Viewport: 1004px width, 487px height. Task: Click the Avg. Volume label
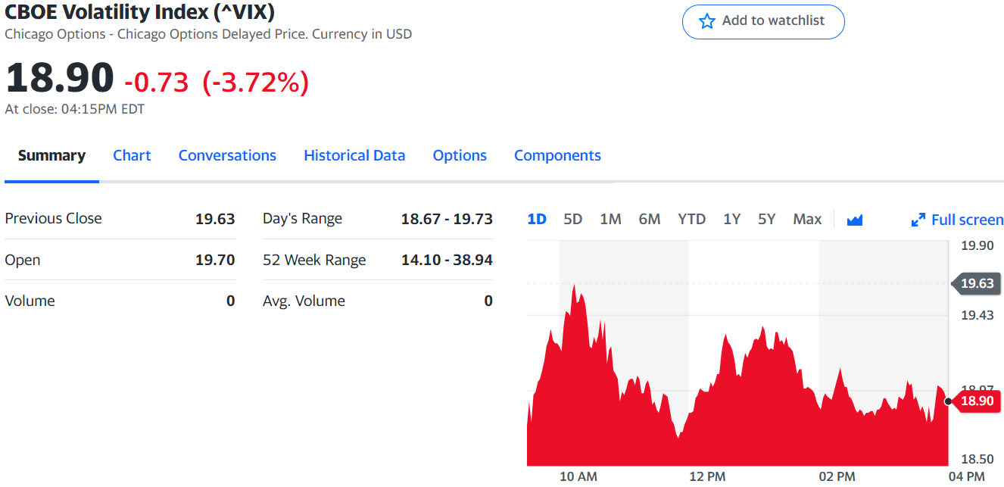[304, 301]
